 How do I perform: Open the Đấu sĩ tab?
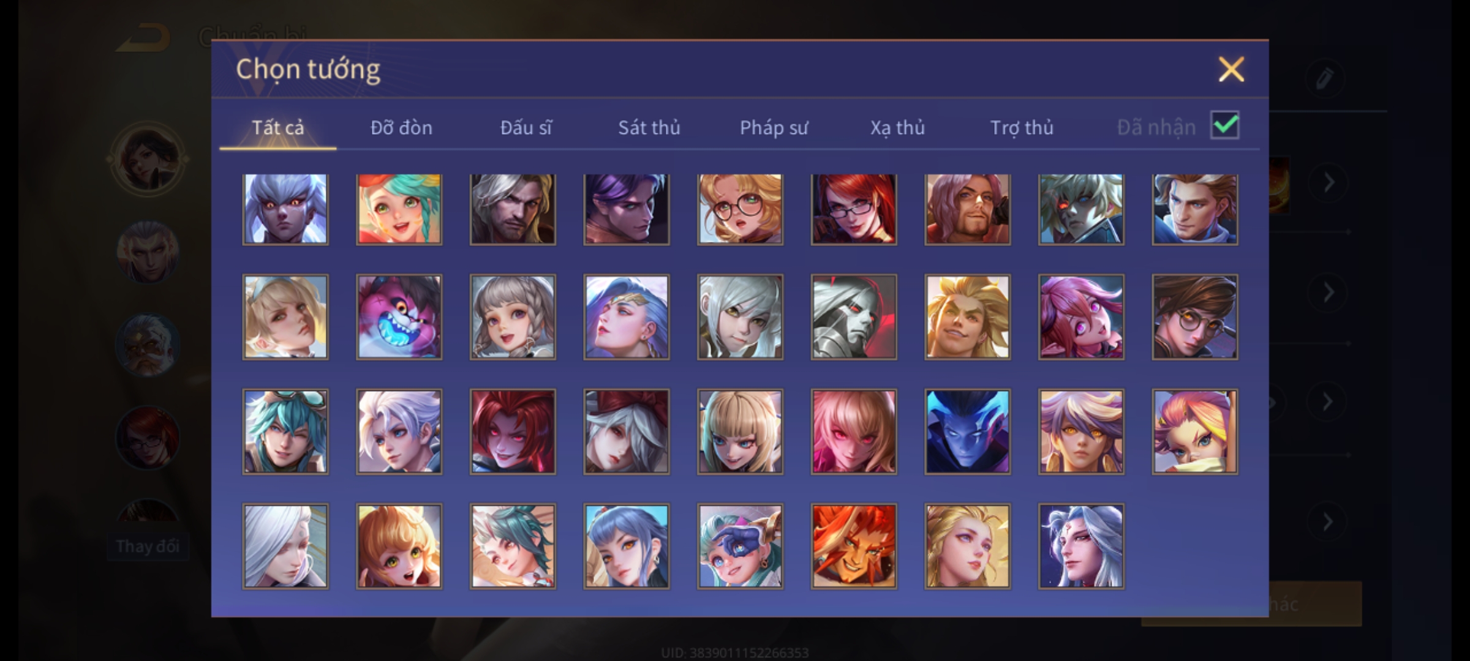pos(526,127)
